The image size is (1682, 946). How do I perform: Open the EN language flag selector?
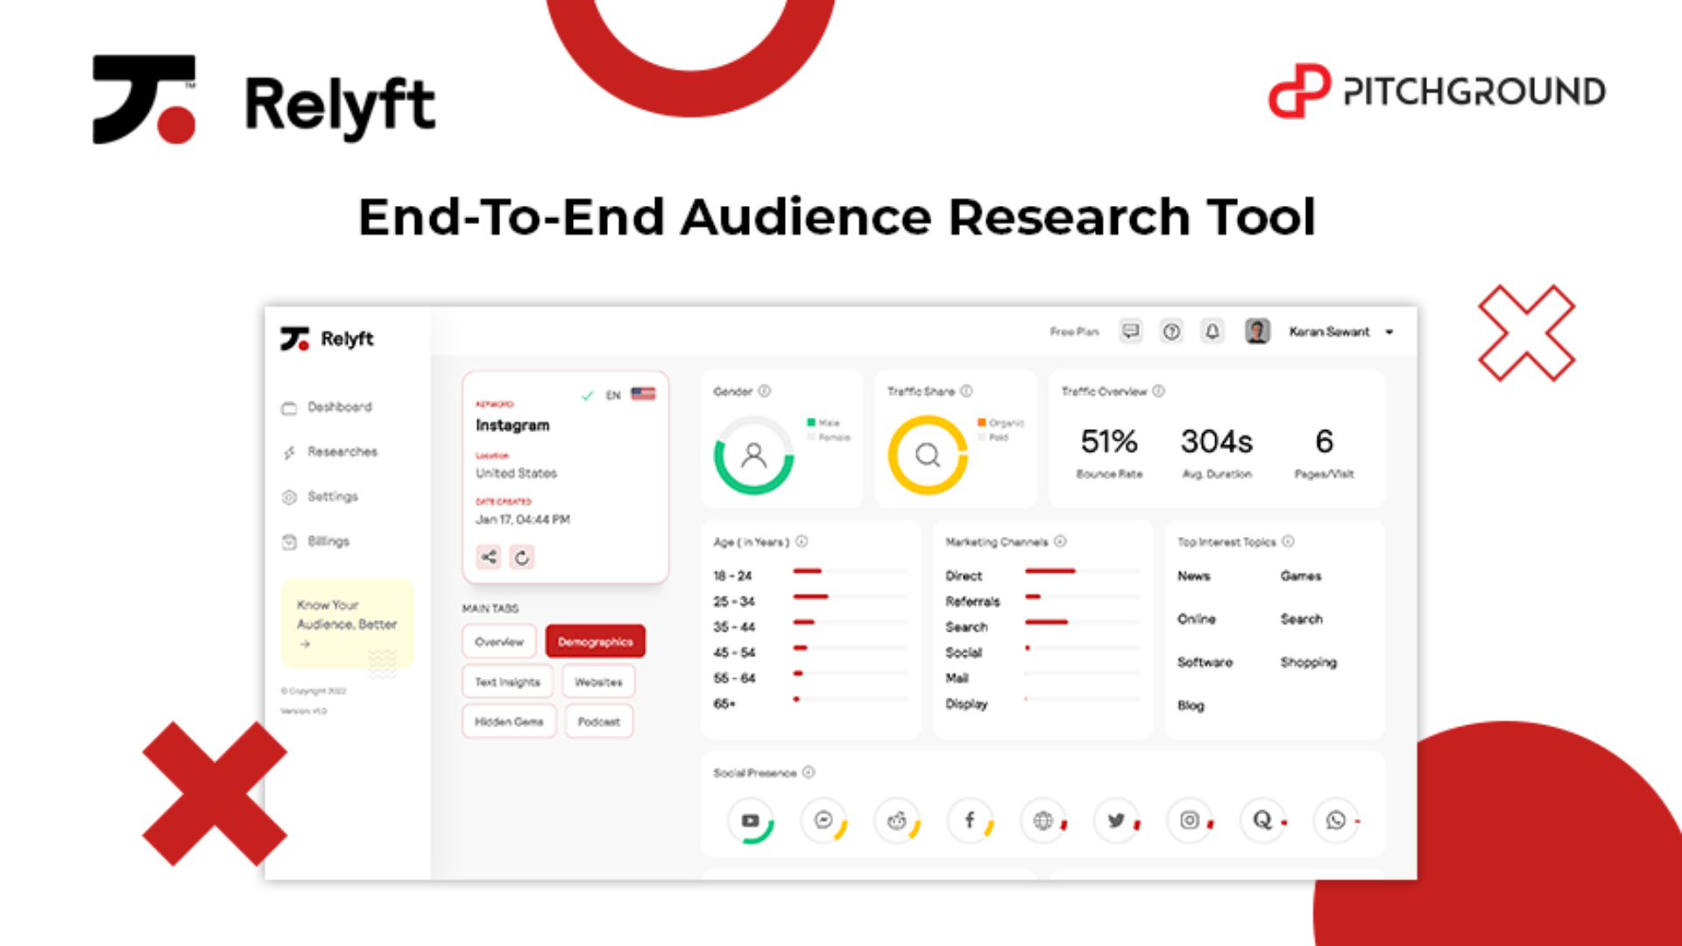642,394
